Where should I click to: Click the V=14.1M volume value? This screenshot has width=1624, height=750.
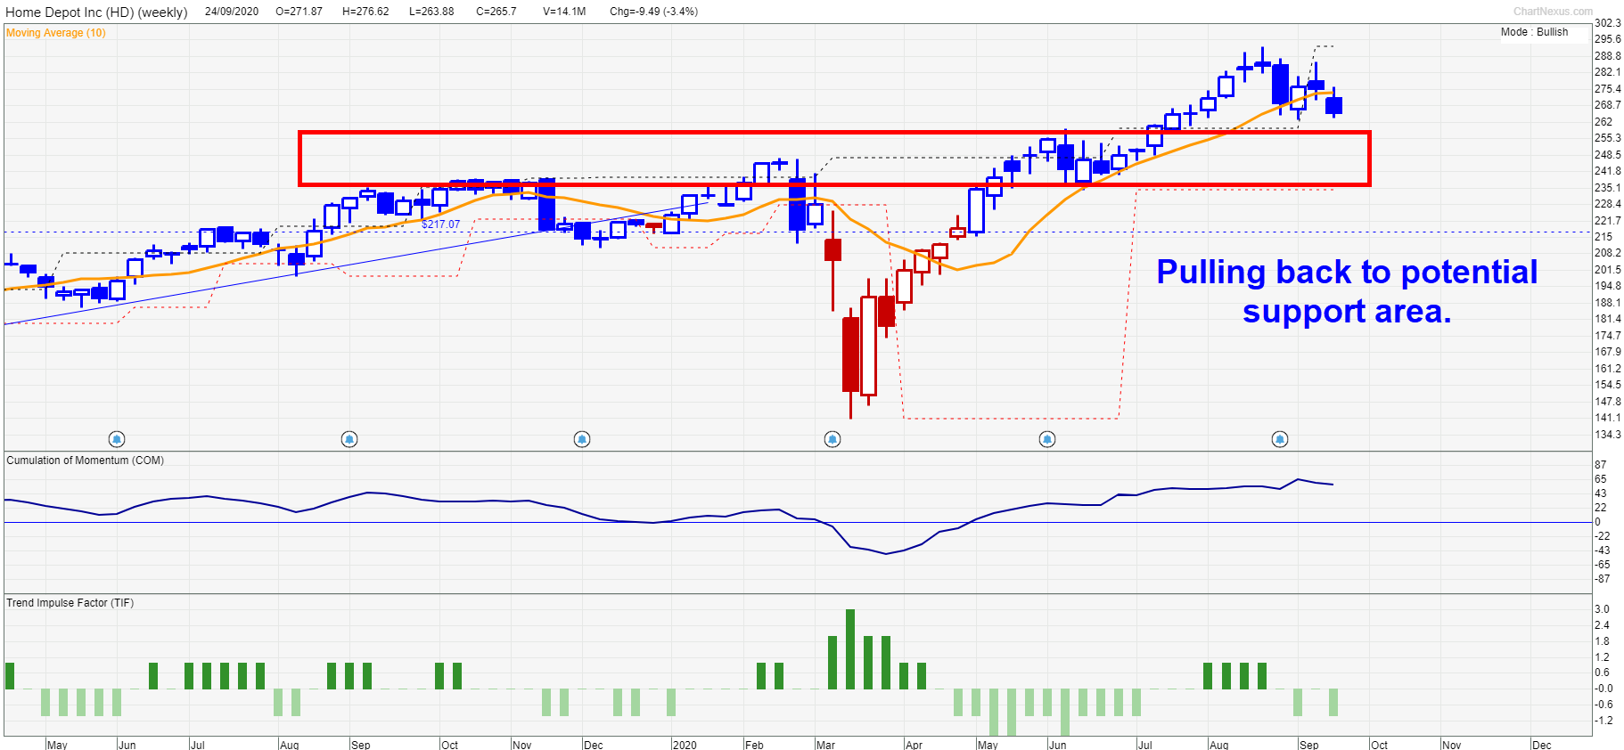[564, 12]
